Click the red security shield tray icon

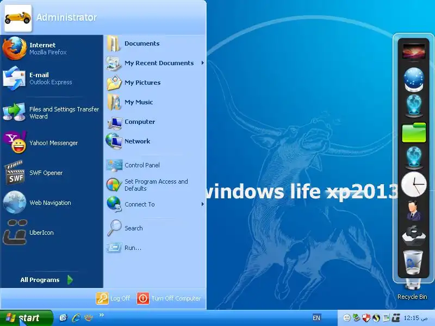[366, 318]
